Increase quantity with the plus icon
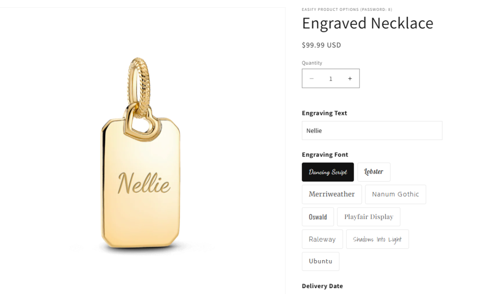Screen dimensions: 503x294 [x=350, y=79]
